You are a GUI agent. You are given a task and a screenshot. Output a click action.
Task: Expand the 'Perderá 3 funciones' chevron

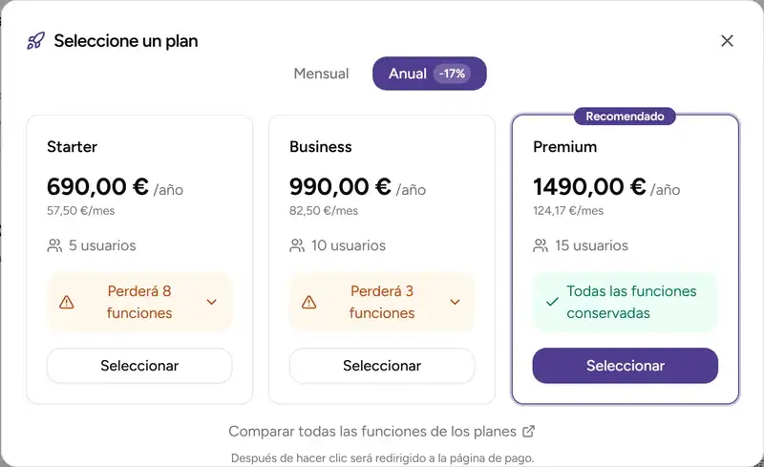pos(455,302)
